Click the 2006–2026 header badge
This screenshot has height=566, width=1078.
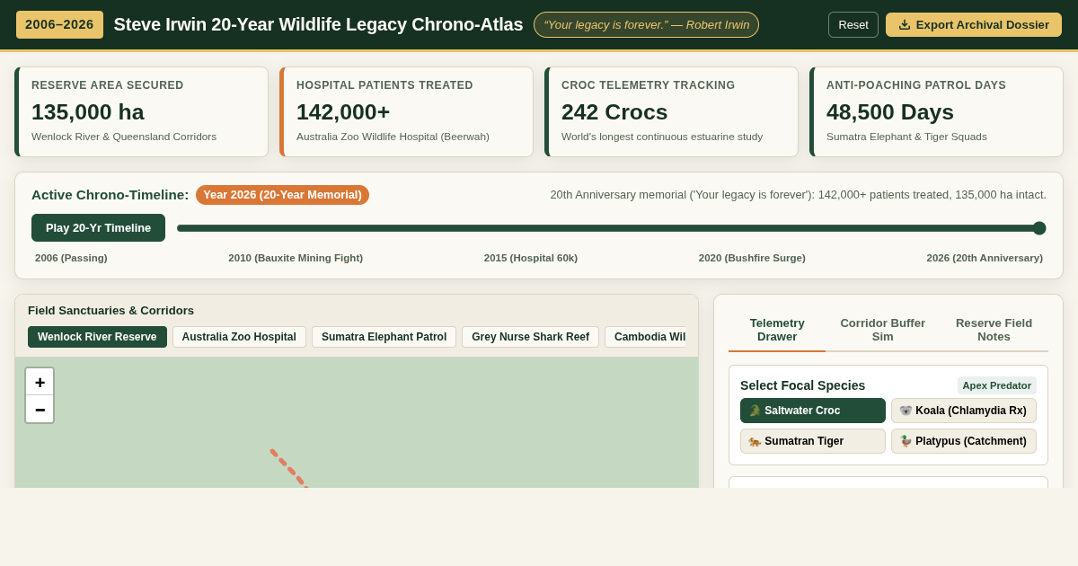click(59, 25)
